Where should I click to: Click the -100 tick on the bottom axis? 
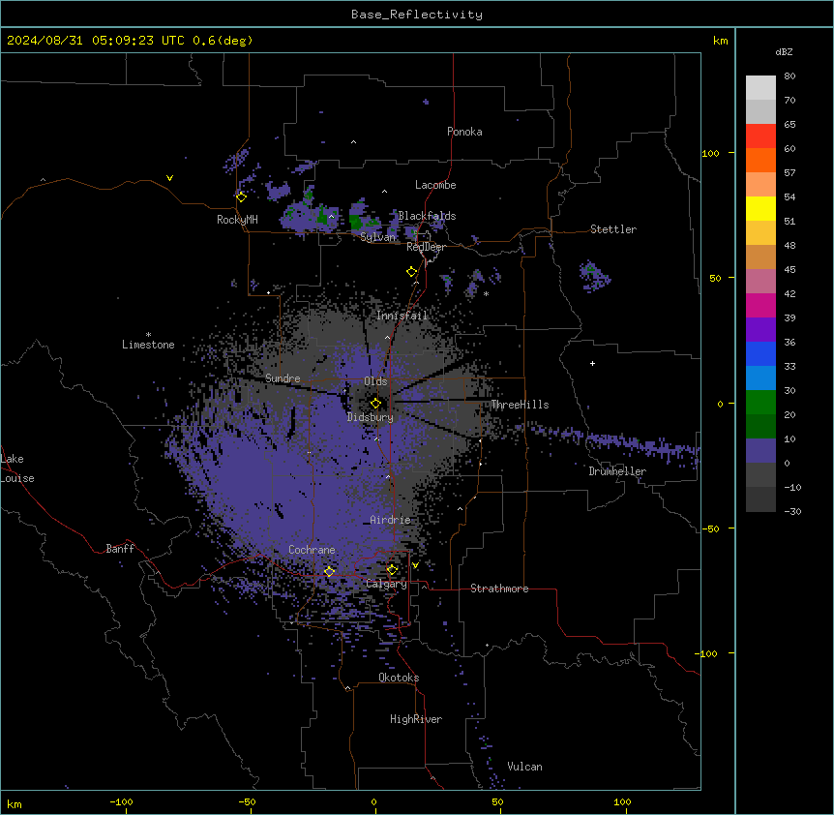pos(121,802)
